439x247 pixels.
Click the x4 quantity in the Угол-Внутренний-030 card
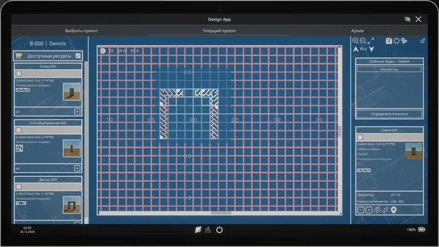tap(18, 169)
